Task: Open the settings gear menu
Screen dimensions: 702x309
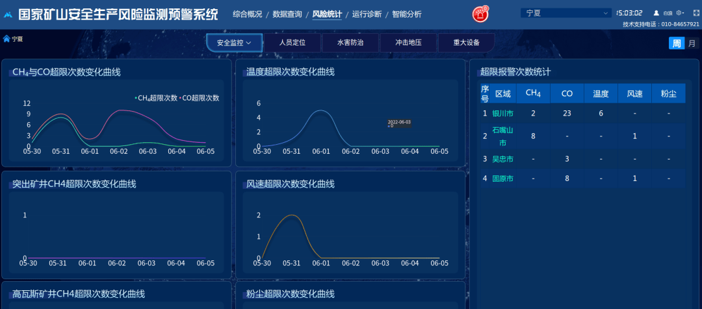Action: [x=680, y=13]
